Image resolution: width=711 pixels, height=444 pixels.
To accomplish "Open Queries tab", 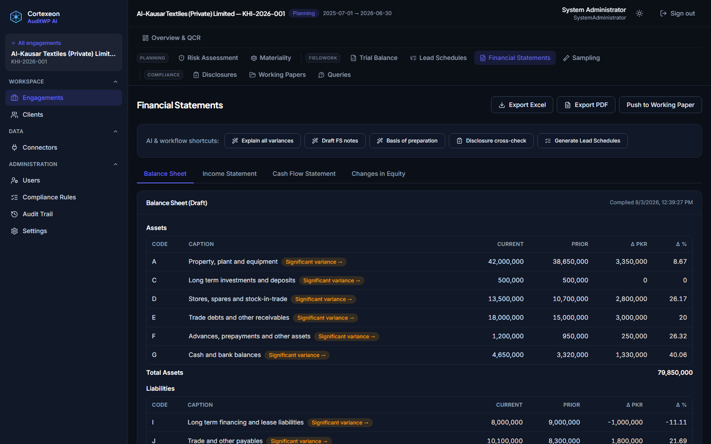I will pos(335,75).
